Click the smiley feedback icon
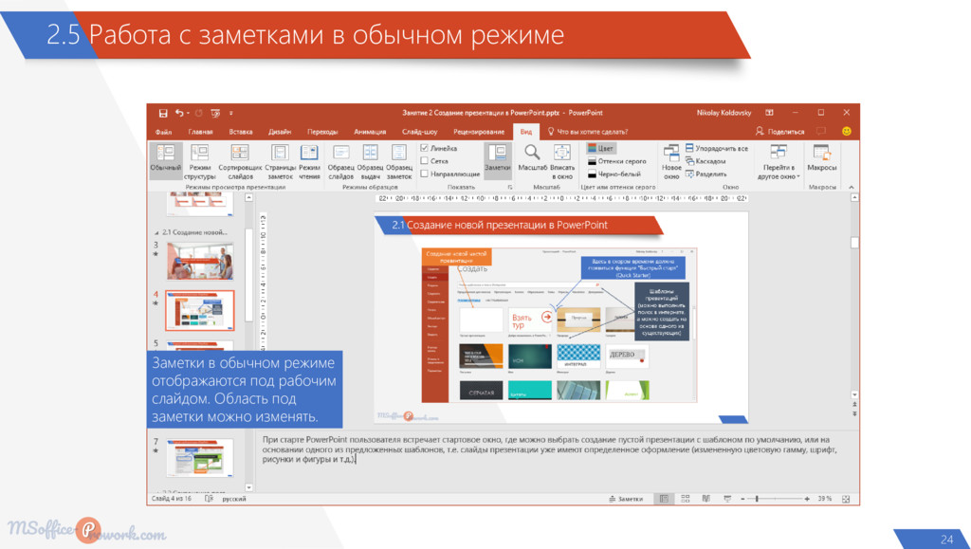This screenshot has width=971, height=549. 847,131
